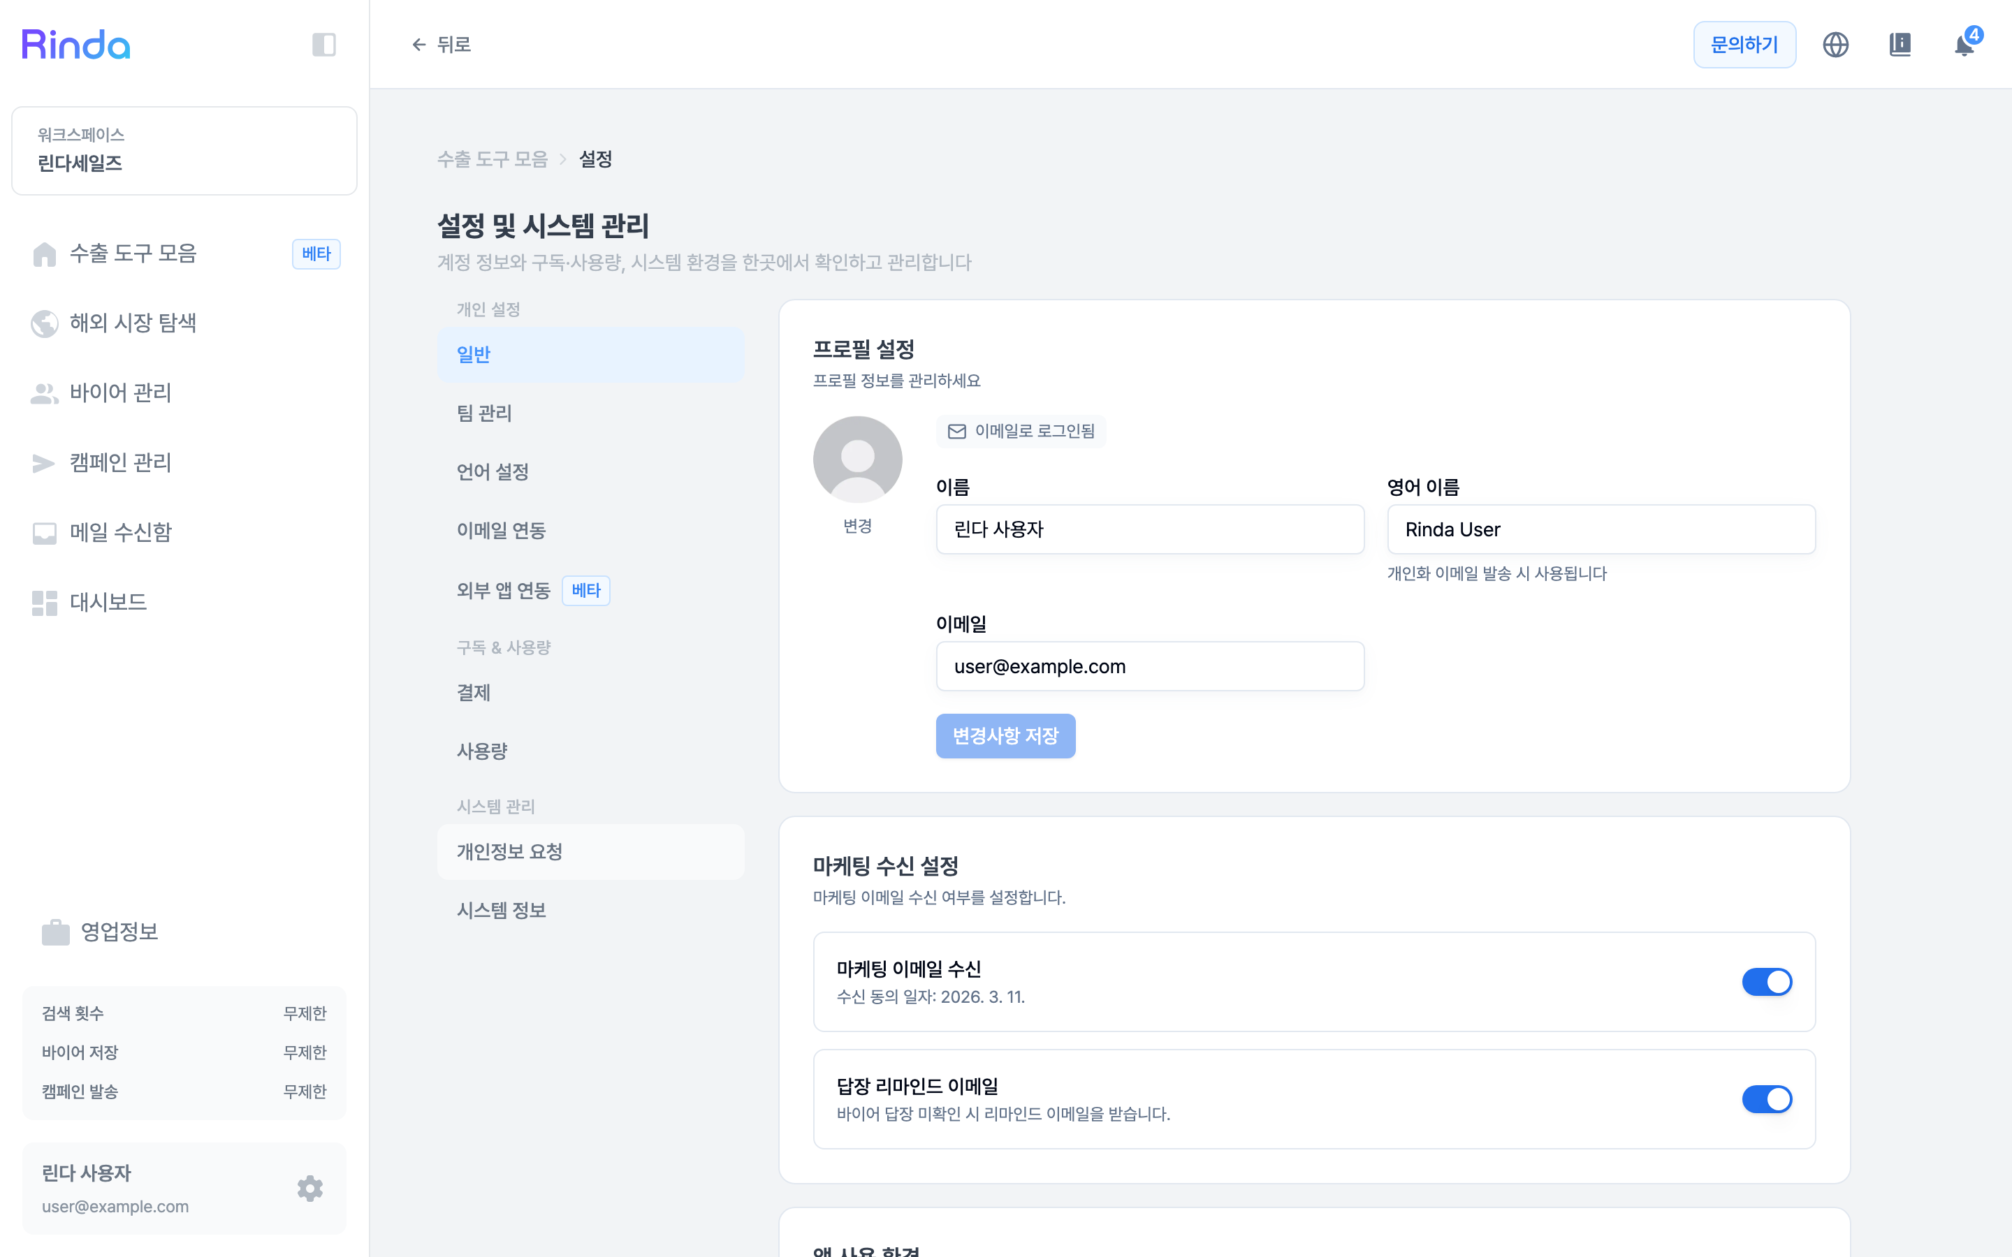The image size is (2012, 1257).
Task: Click the back arrow next to 뒤로
Action: (419, 44)
